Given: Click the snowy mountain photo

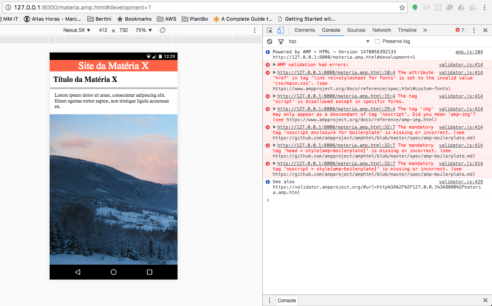Looking at the screenshot, I should click(114, 189).
